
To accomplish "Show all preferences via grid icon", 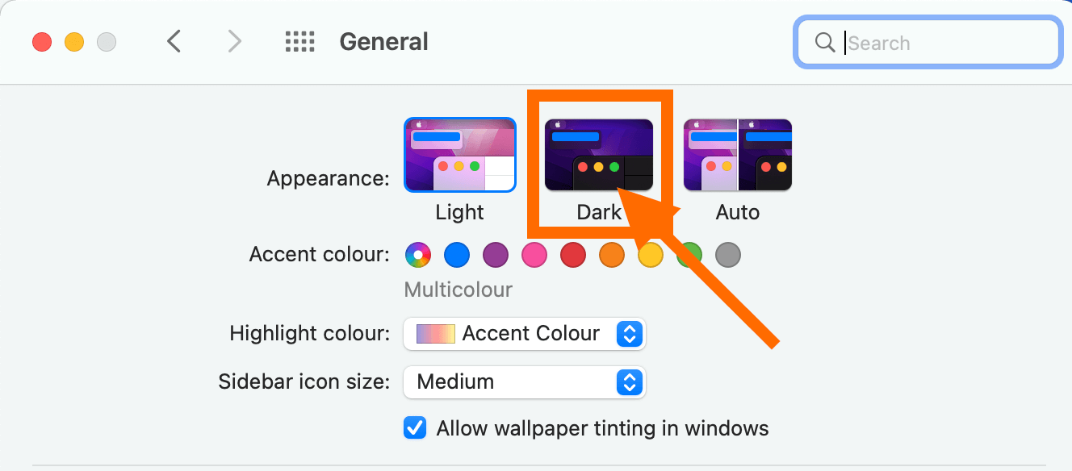I will [x=300, y=42].
